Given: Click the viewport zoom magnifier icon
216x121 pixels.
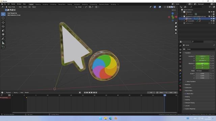Looking at the screenshot, I should point(176,23).
